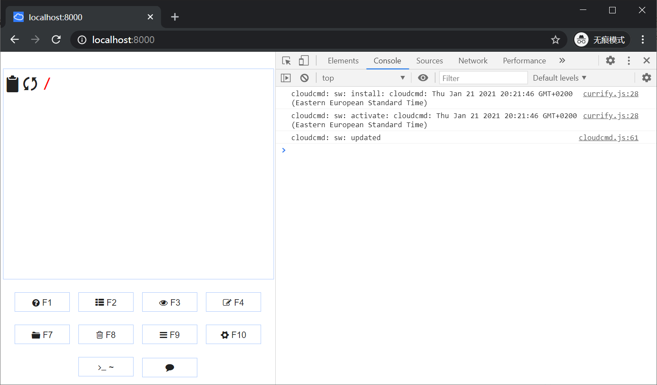Viewport: 657px width, 385px height.
Task: Switch to the Sources tab
Action: click(x=429, y=60)
